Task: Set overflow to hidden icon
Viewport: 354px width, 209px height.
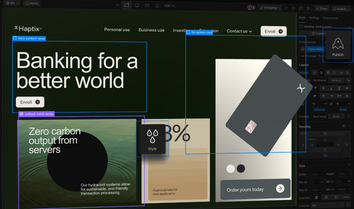Action: coord(326,197)
